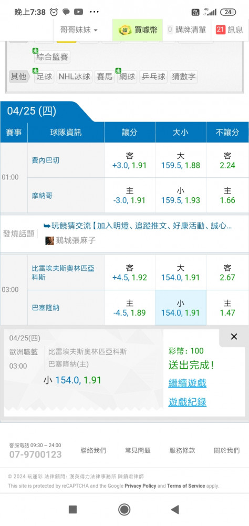Tap the 買嚎幣 coin icon

(x=126, y=30)
